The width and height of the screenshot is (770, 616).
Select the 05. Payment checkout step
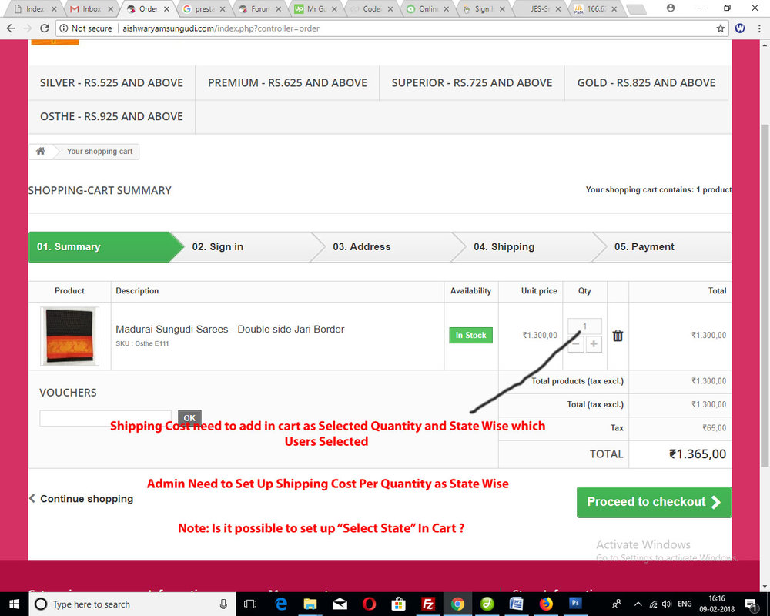click(x=645, y=246)
